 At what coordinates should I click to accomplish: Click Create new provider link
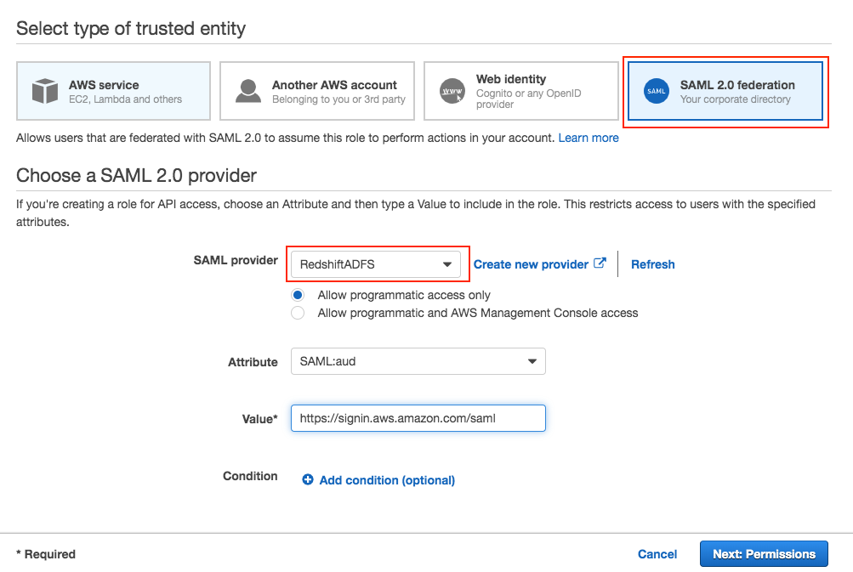(531, 264)
